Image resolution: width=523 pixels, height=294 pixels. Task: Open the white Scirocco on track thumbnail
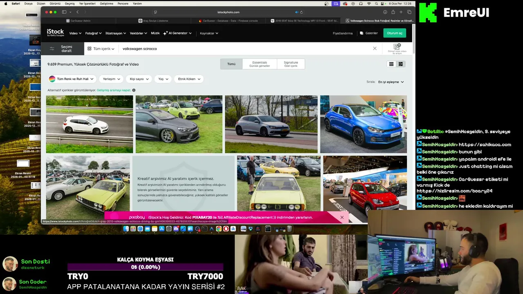click(x=89, y=124)
